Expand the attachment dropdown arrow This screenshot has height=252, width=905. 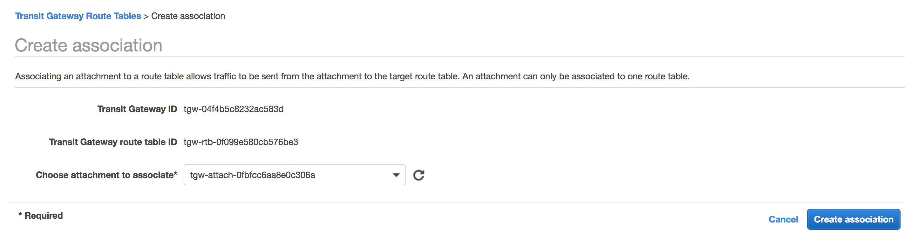[x=396, y=175]
